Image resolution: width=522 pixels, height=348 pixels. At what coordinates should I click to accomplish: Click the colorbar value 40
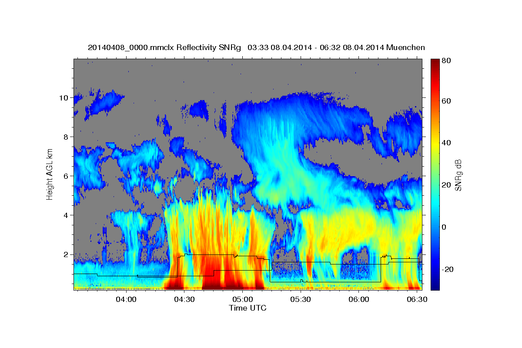pos(445,143)
